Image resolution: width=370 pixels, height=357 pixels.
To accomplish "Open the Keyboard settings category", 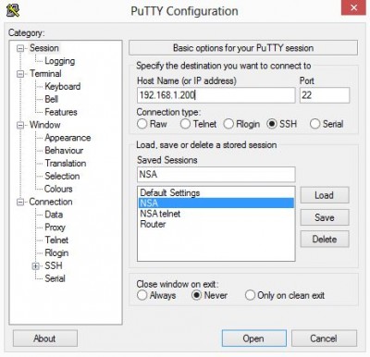I will (63, 86).
